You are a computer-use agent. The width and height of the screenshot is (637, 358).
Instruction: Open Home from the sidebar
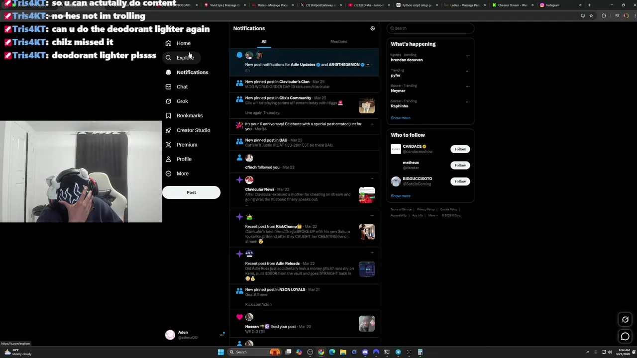point(178,43)
